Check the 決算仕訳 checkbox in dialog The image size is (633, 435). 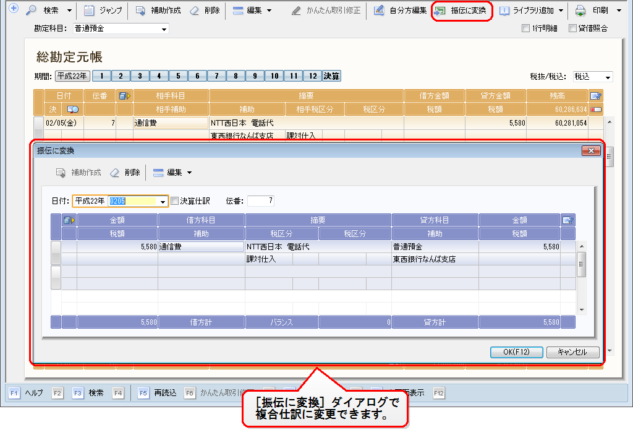click(x=174, y=200)
